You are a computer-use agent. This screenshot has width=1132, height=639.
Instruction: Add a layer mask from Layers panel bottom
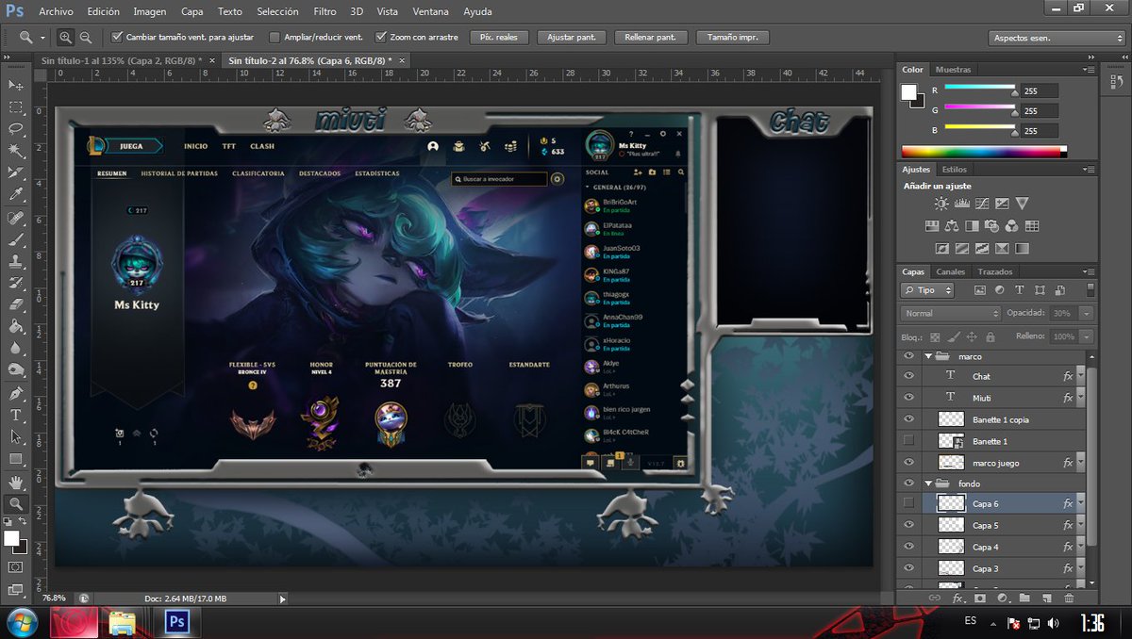[x=980, y=598]
